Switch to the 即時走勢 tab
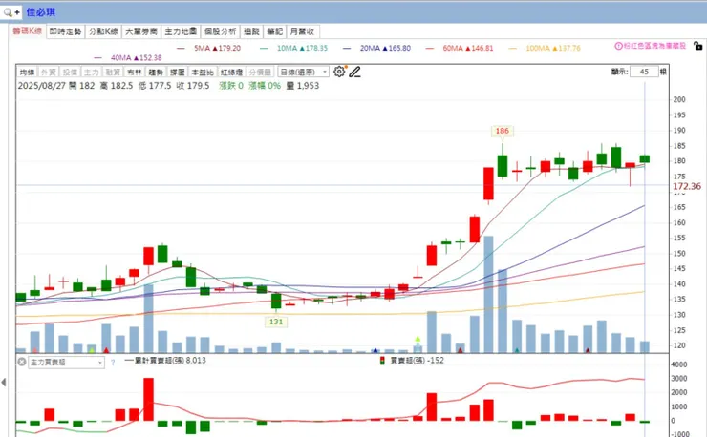This screenshot has width=707, height=437. coord(65,31)
